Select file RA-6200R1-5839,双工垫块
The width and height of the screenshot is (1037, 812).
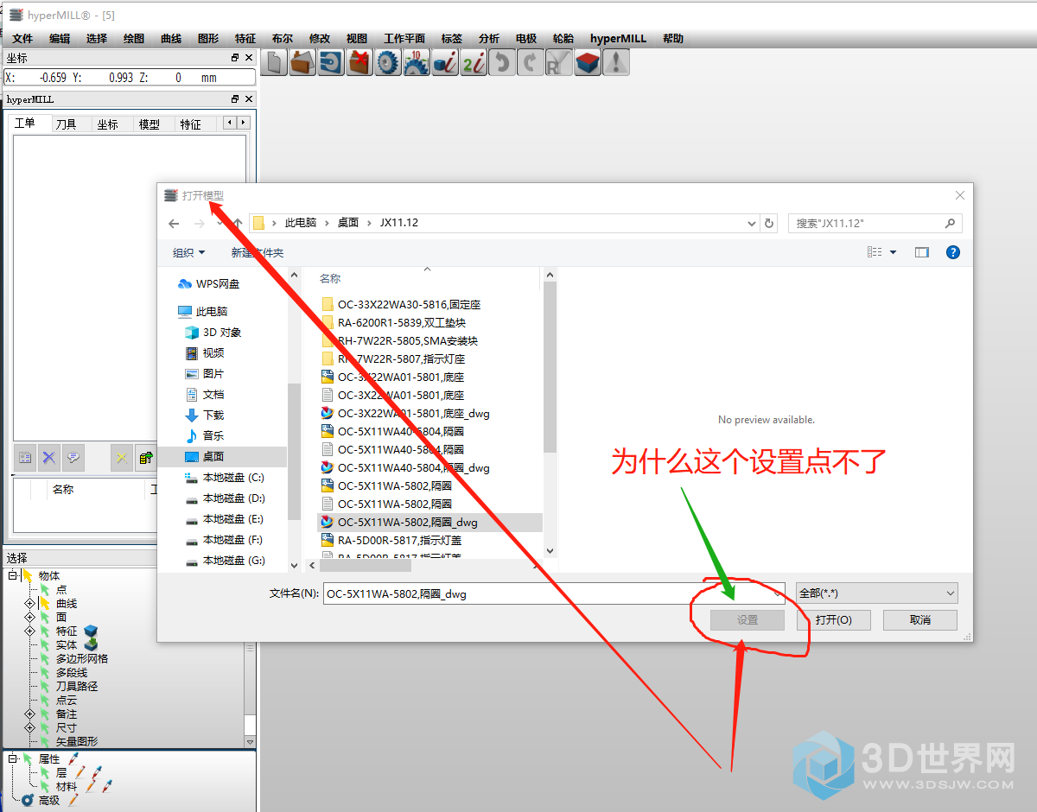click(x=402, y=322)
